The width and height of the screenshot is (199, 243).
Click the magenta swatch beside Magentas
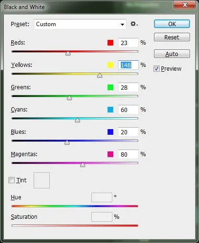(110, 154)
